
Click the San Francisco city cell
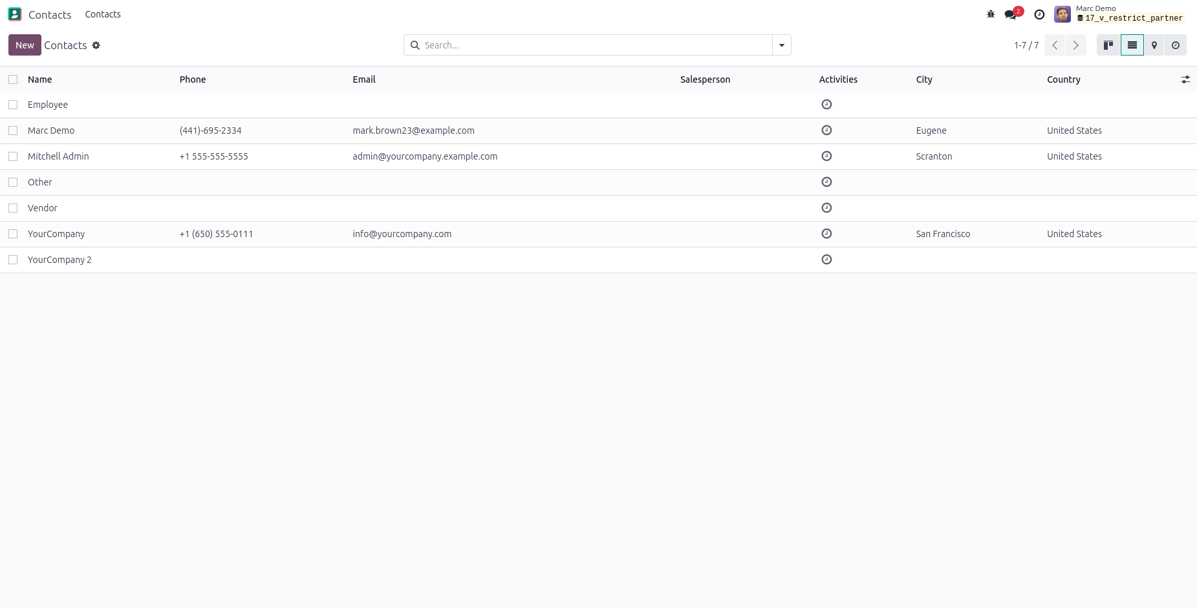943,234
